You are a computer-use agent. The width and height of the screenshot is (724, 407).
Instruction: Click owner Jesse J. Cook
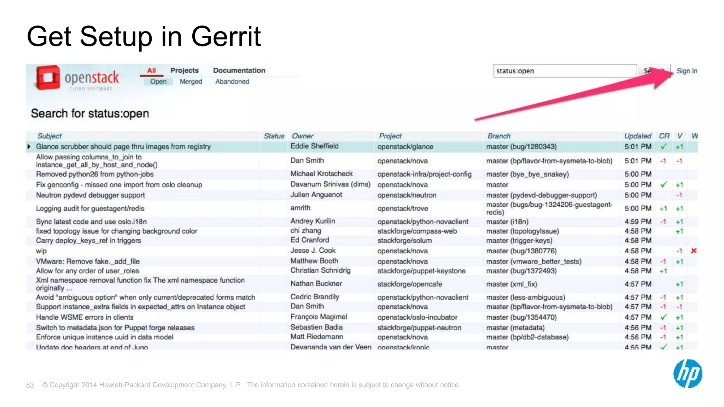pos(313,250)
